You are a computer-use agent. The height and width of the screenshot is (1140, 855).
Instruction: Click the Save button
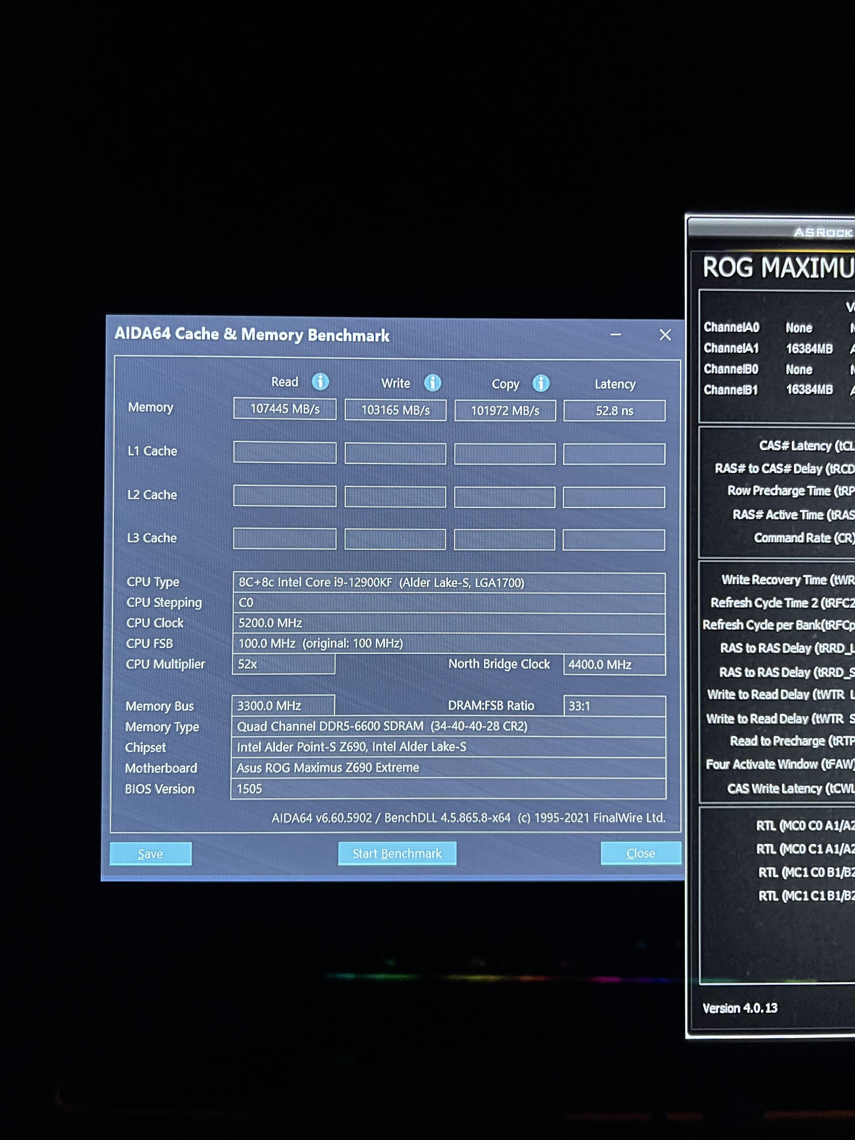tap(150, 854)
